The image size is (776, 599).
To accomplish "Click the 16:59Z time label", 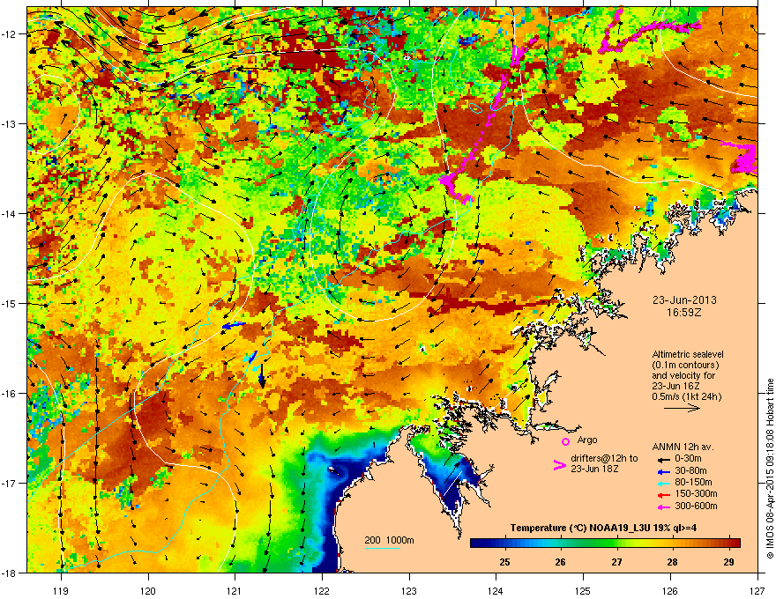I will 684,313.
